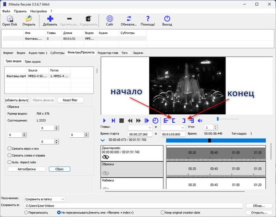Image resolution: width=276 pixels, height=217 pixels.
Task: Open the Настройки menu
Action: pyautogui.click(x=38, y=11)
